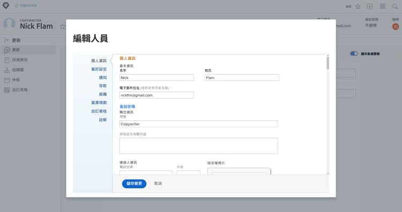The width and height of the screenshot is (402, 212).
Task: Open the pinned page in the top bar
Action: pos(26,5)
